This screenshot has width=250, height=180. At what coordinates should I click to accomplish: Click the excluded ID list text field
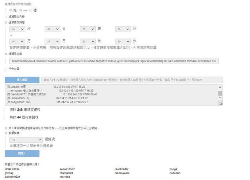click(114, 61)
